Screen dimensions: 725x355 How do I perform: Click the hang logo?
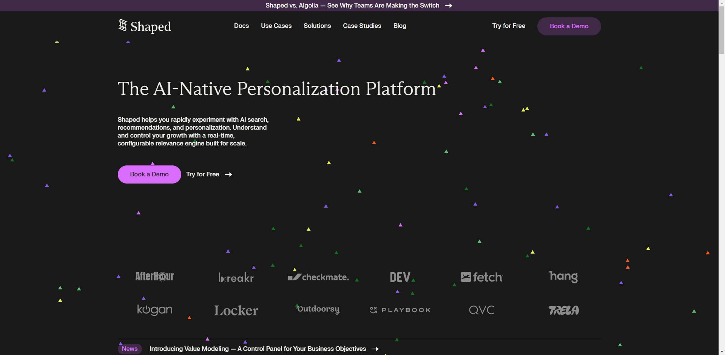pos(563,277)
